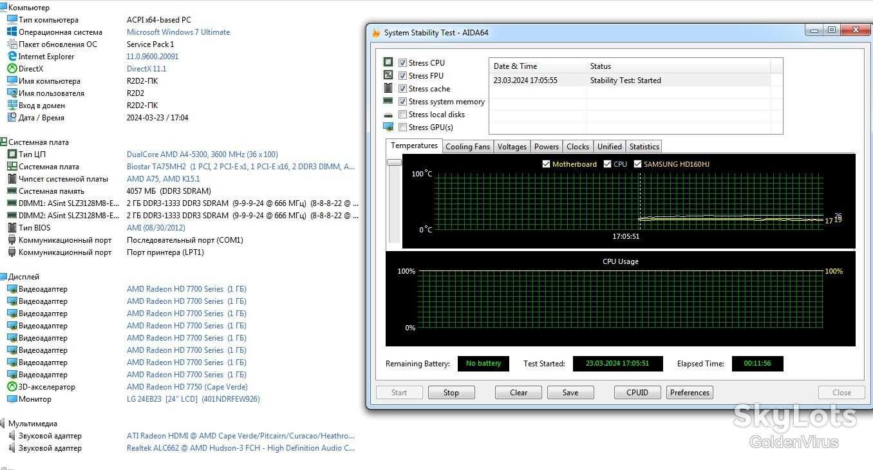
Task: Click the ATI Radeon HDMI sound adapter icon
Action: [12, 436]
